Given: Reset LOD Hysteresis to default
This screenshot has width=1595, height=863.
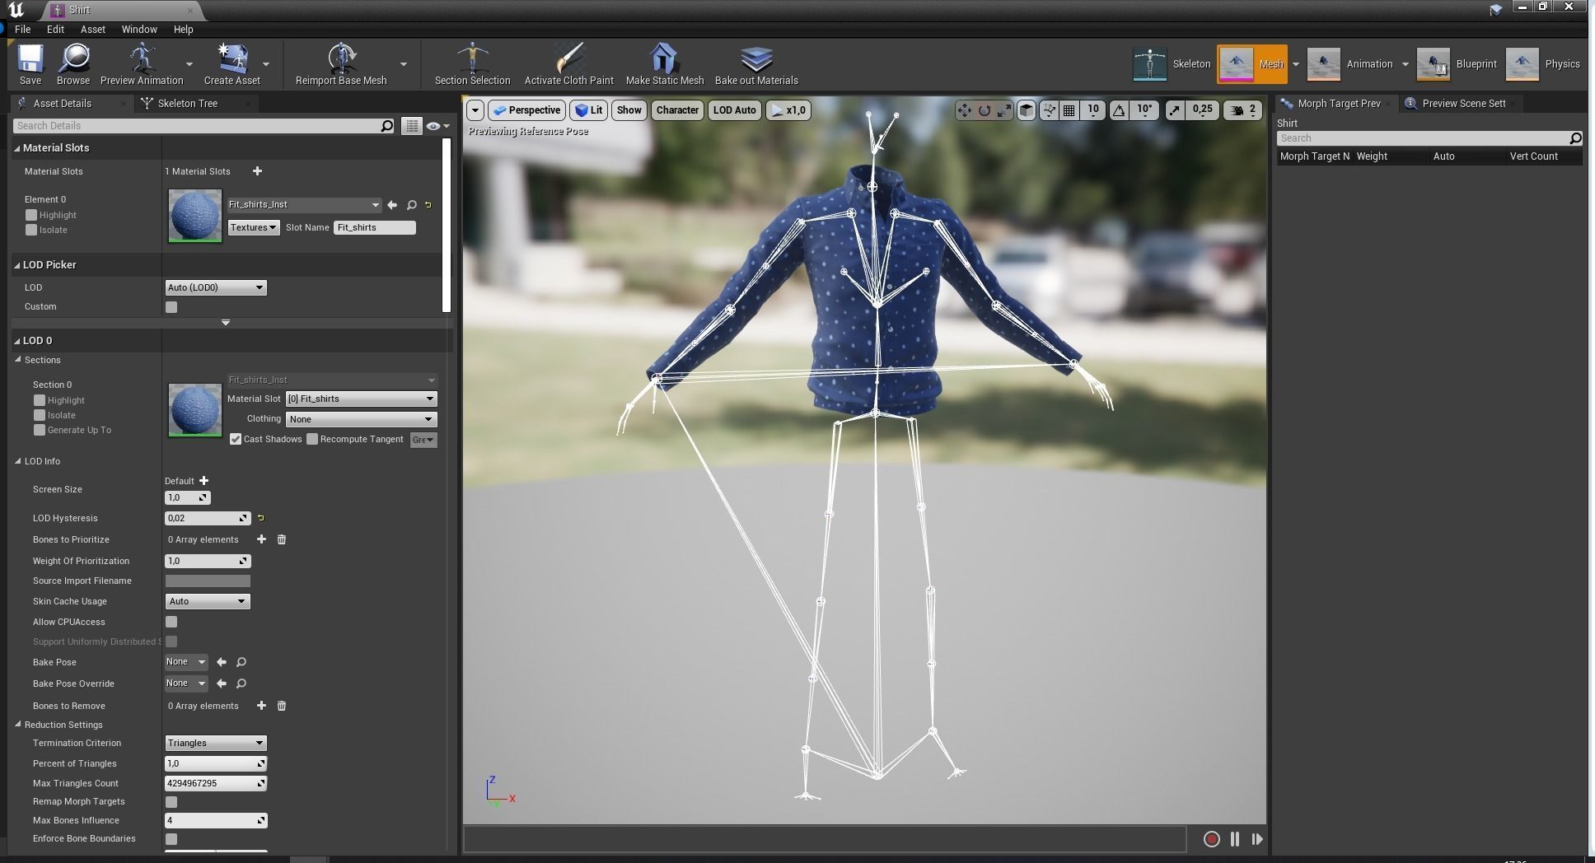Looking at the screenshot, I should coord(261,518).
